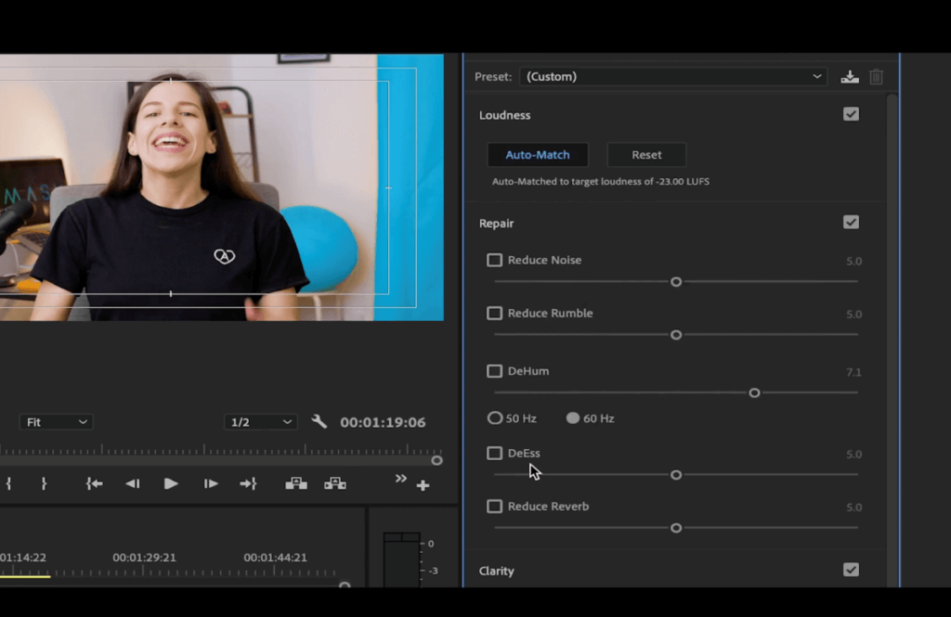Open Program Monitor settings with the wrench icon
951x617 pixels.
tap(319, 421)
